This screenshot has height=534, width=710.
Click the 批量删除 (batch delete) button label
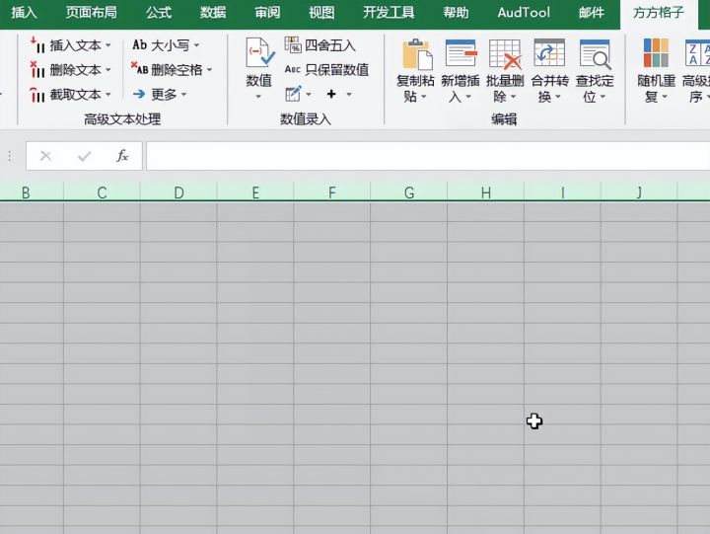click(505, 89)
